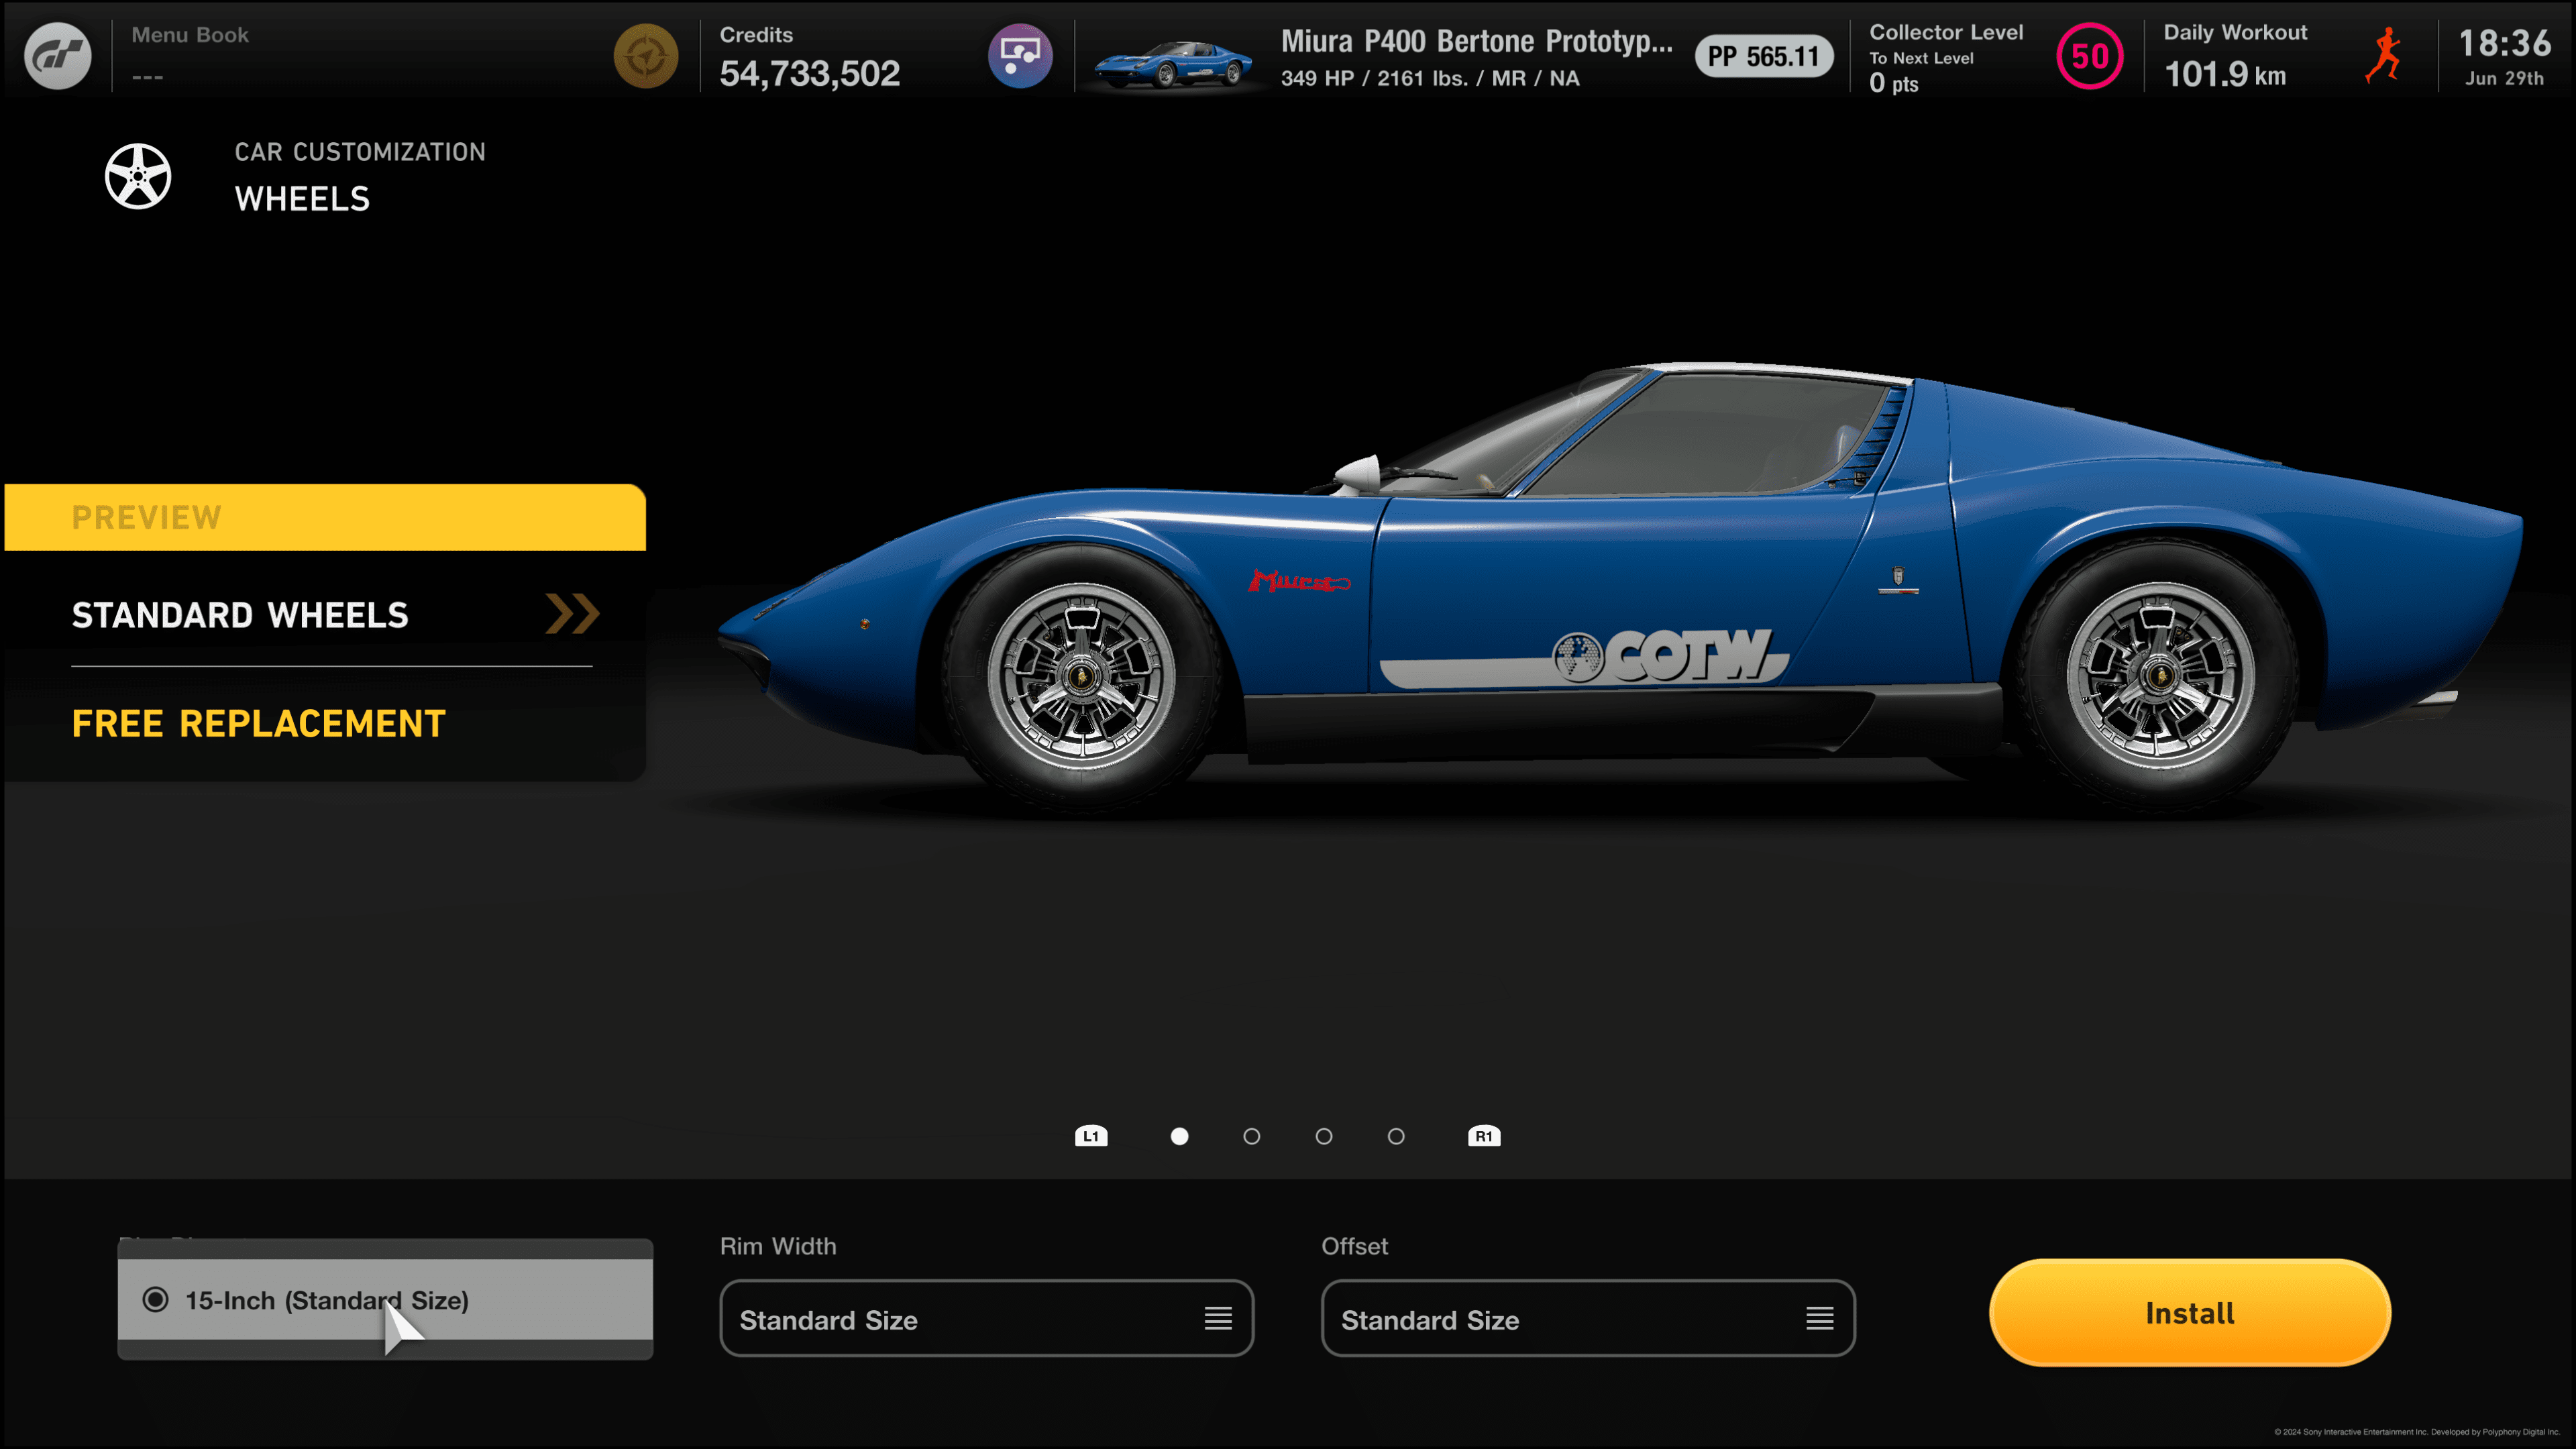Click the Offset list icon
The height and width of the screenshot is (1449, 2576).
pos(1819,1319)
